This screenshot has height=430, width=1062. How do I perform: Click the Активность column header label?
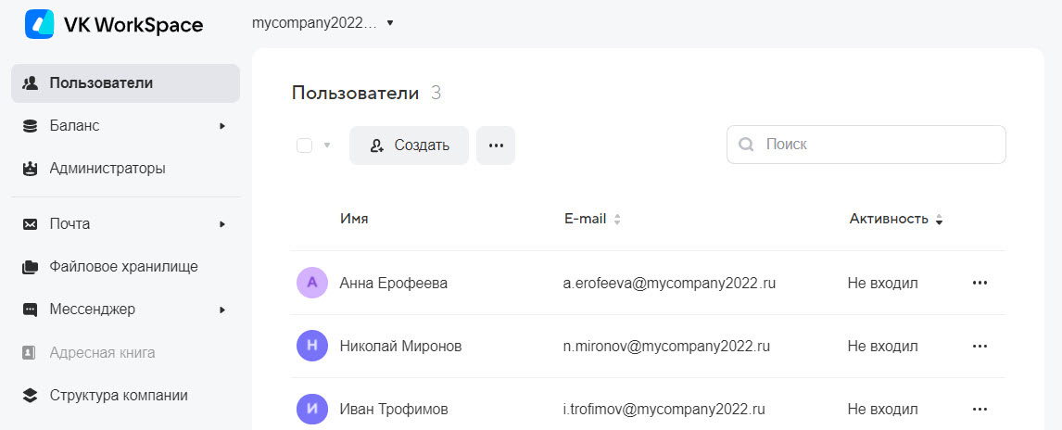(889, 219)
